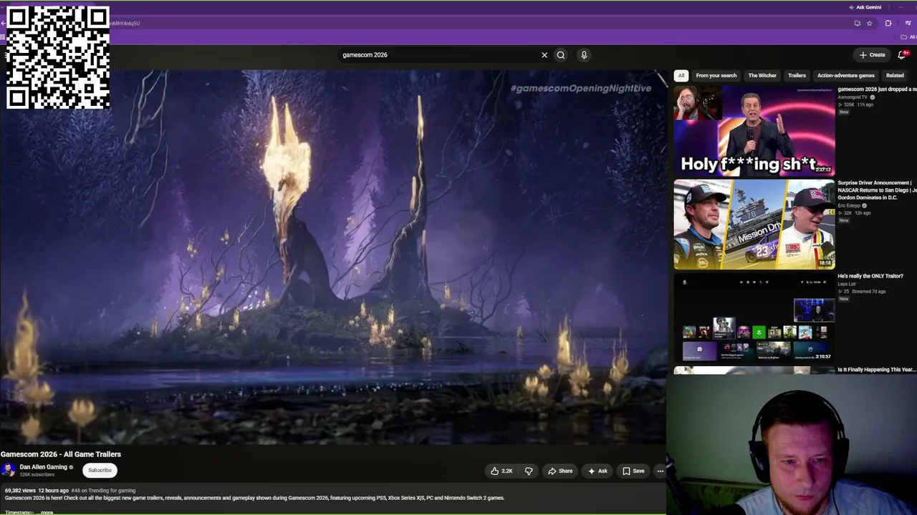The height and width of the screenshot is (515, 917).
Task: Visit Dan Allen Gaming channel name
Action: pyautogui.click(x=43, y=467)
